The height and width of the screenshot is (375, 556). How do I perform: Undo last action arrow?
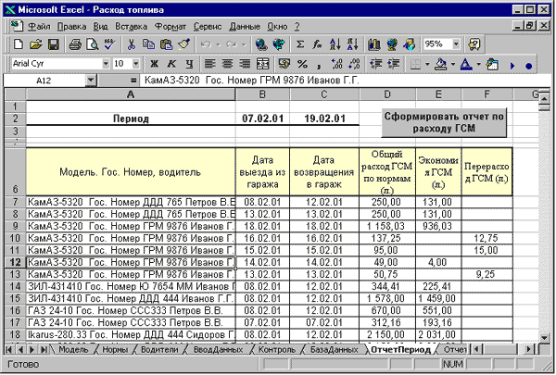(x=206, y=44)
